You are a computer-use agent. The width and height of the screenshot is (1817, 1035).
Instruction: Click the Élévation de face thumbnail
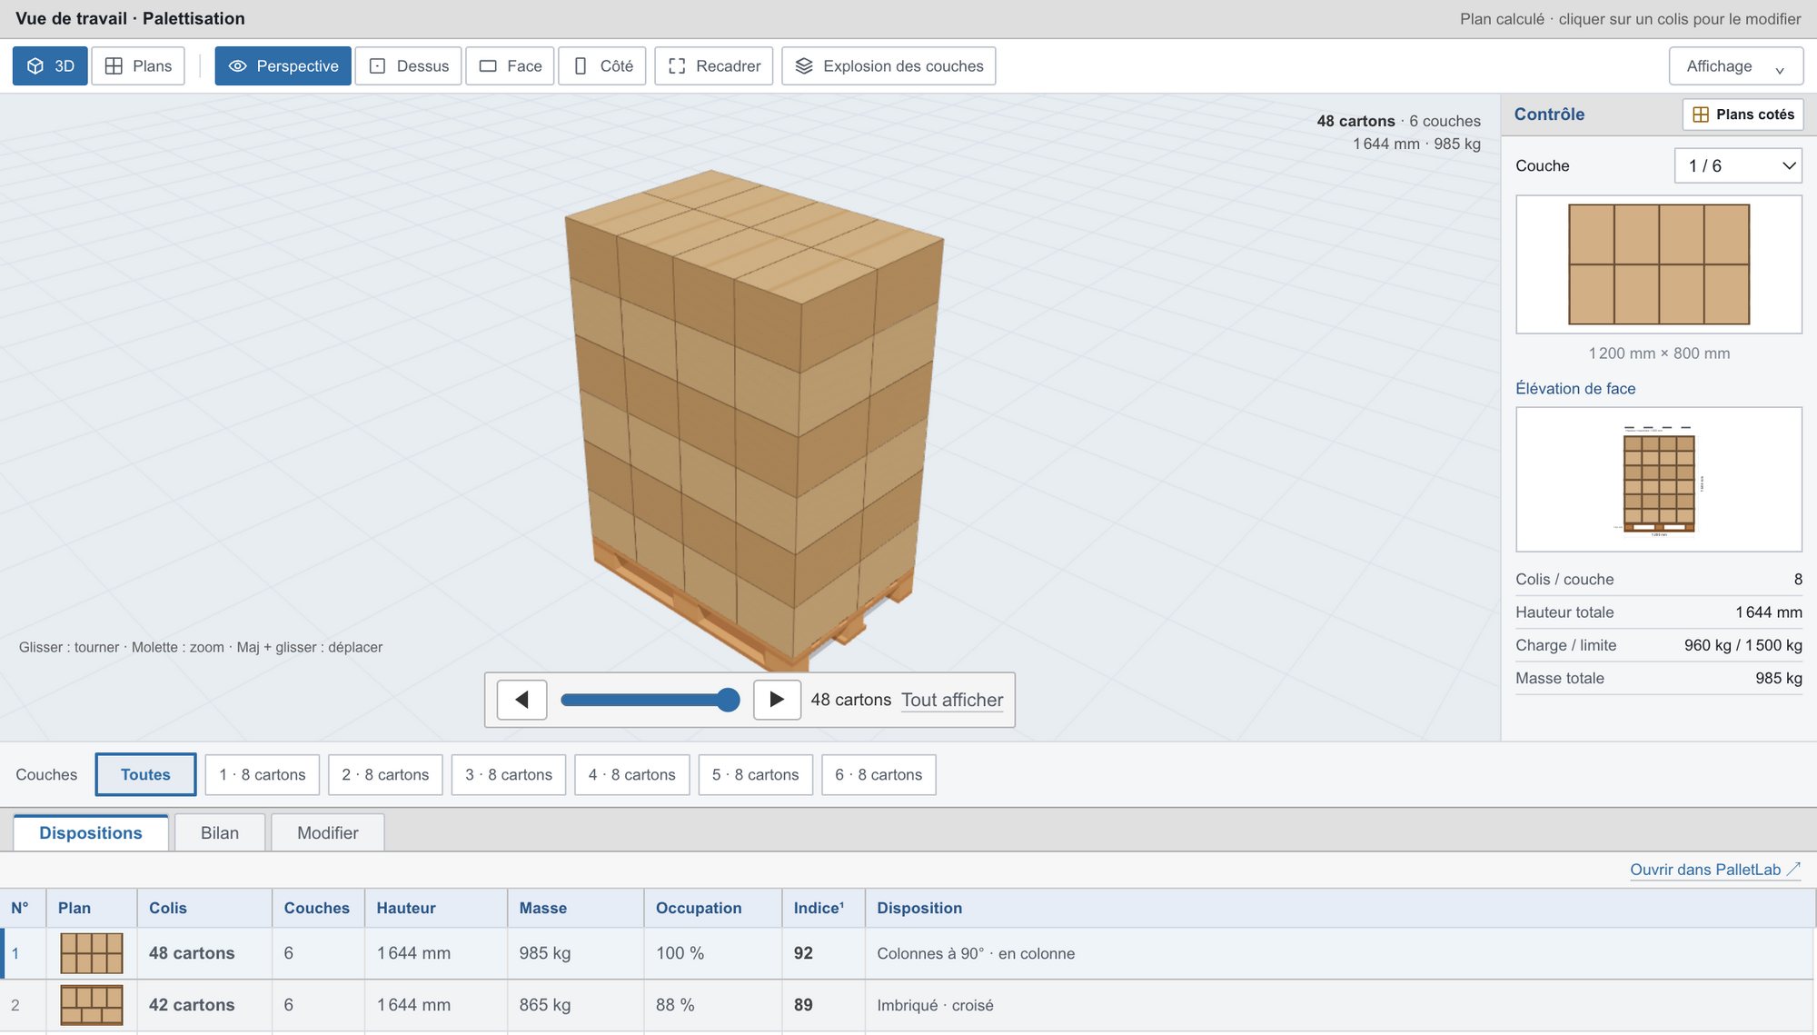coord(1659,480)
